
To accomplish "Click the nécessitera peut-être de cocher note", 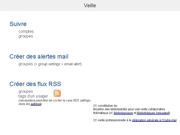I will pos(54,102).
